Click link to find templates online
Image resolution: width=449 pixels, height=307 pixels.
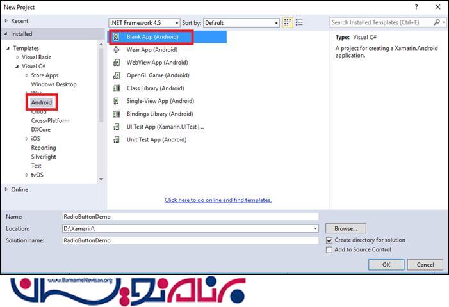coord(218,200)
